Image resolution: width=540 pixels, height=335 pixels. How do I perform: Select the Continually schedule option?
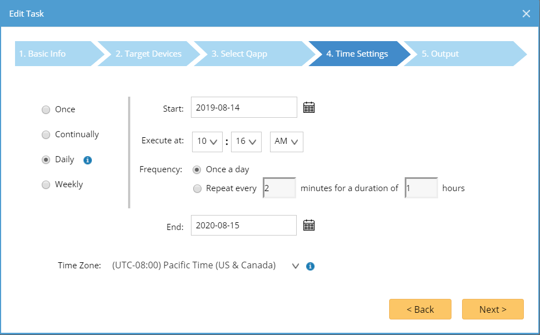pos(46,135)
